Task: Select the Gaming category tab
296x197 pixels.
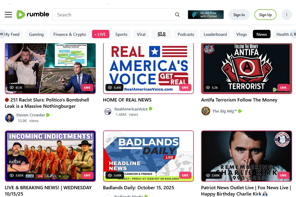Action: pyautogui.click(x=36, y=34)
